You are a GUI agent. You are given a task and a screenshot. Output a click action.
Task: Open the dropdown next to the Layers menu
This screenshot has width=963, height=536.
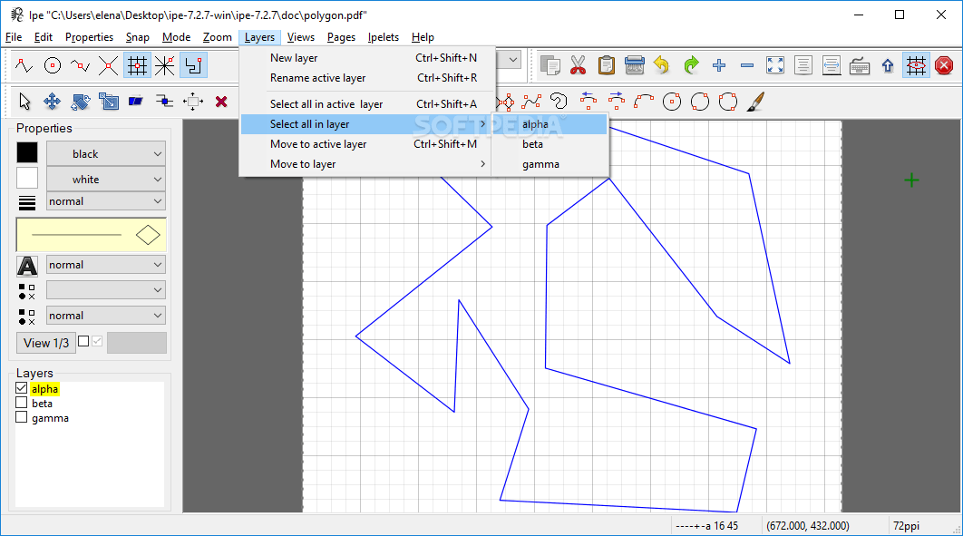click(513, 60)
